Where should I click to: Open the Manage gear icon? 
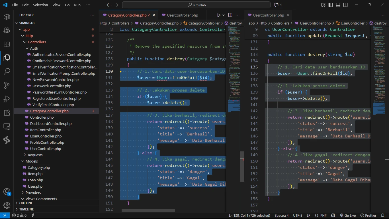pyautogui.click(x=7, y=205)
